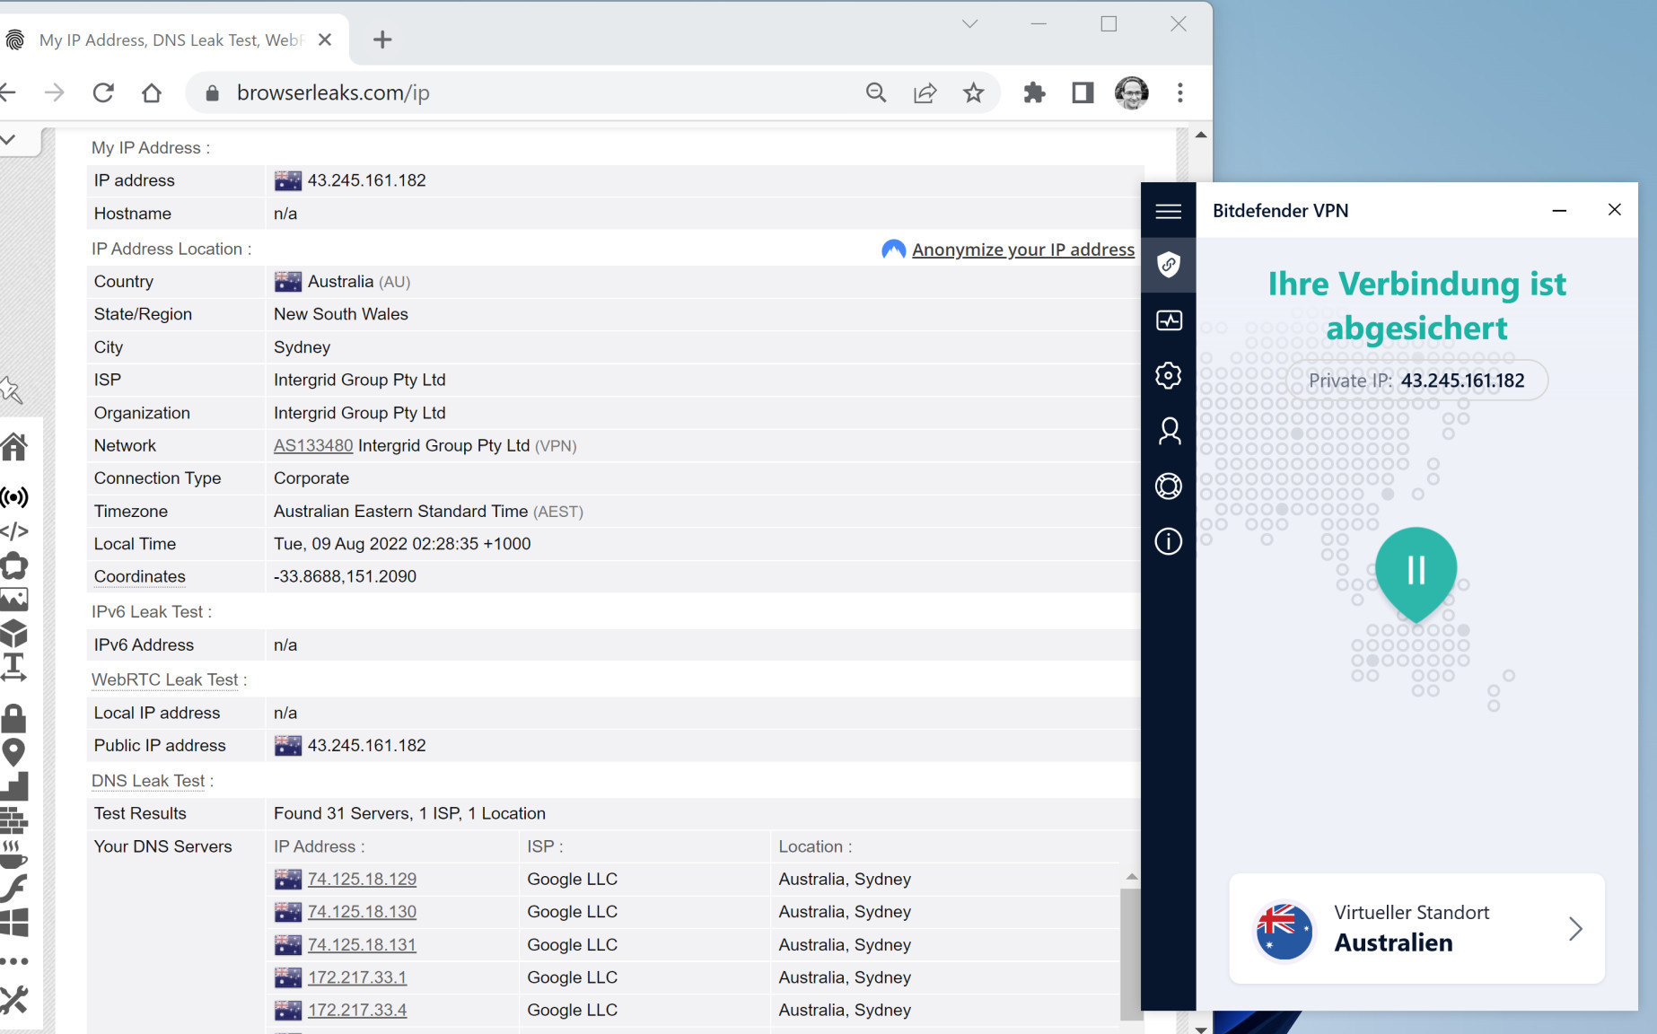Open a new browser tab
This screenshot has height=1034, width=1657.
tap(382, 39)
